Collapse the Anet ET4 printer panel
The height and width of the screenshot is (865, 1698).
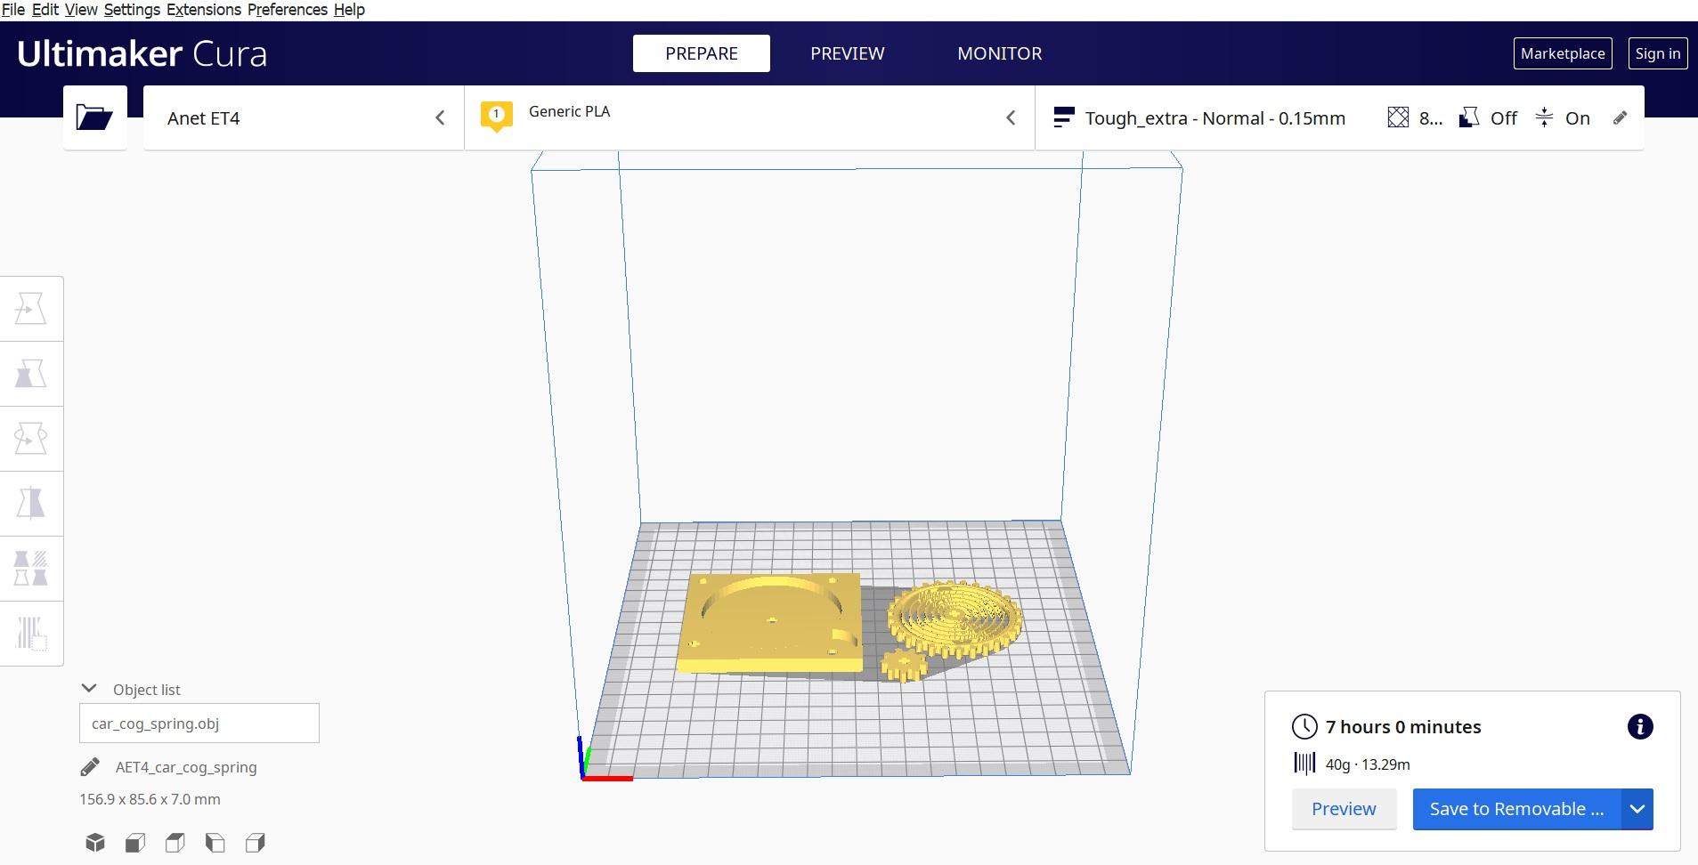point(441,117)
